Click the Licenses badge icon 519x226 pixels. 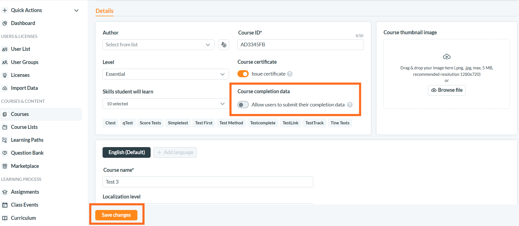click(5, 75)
